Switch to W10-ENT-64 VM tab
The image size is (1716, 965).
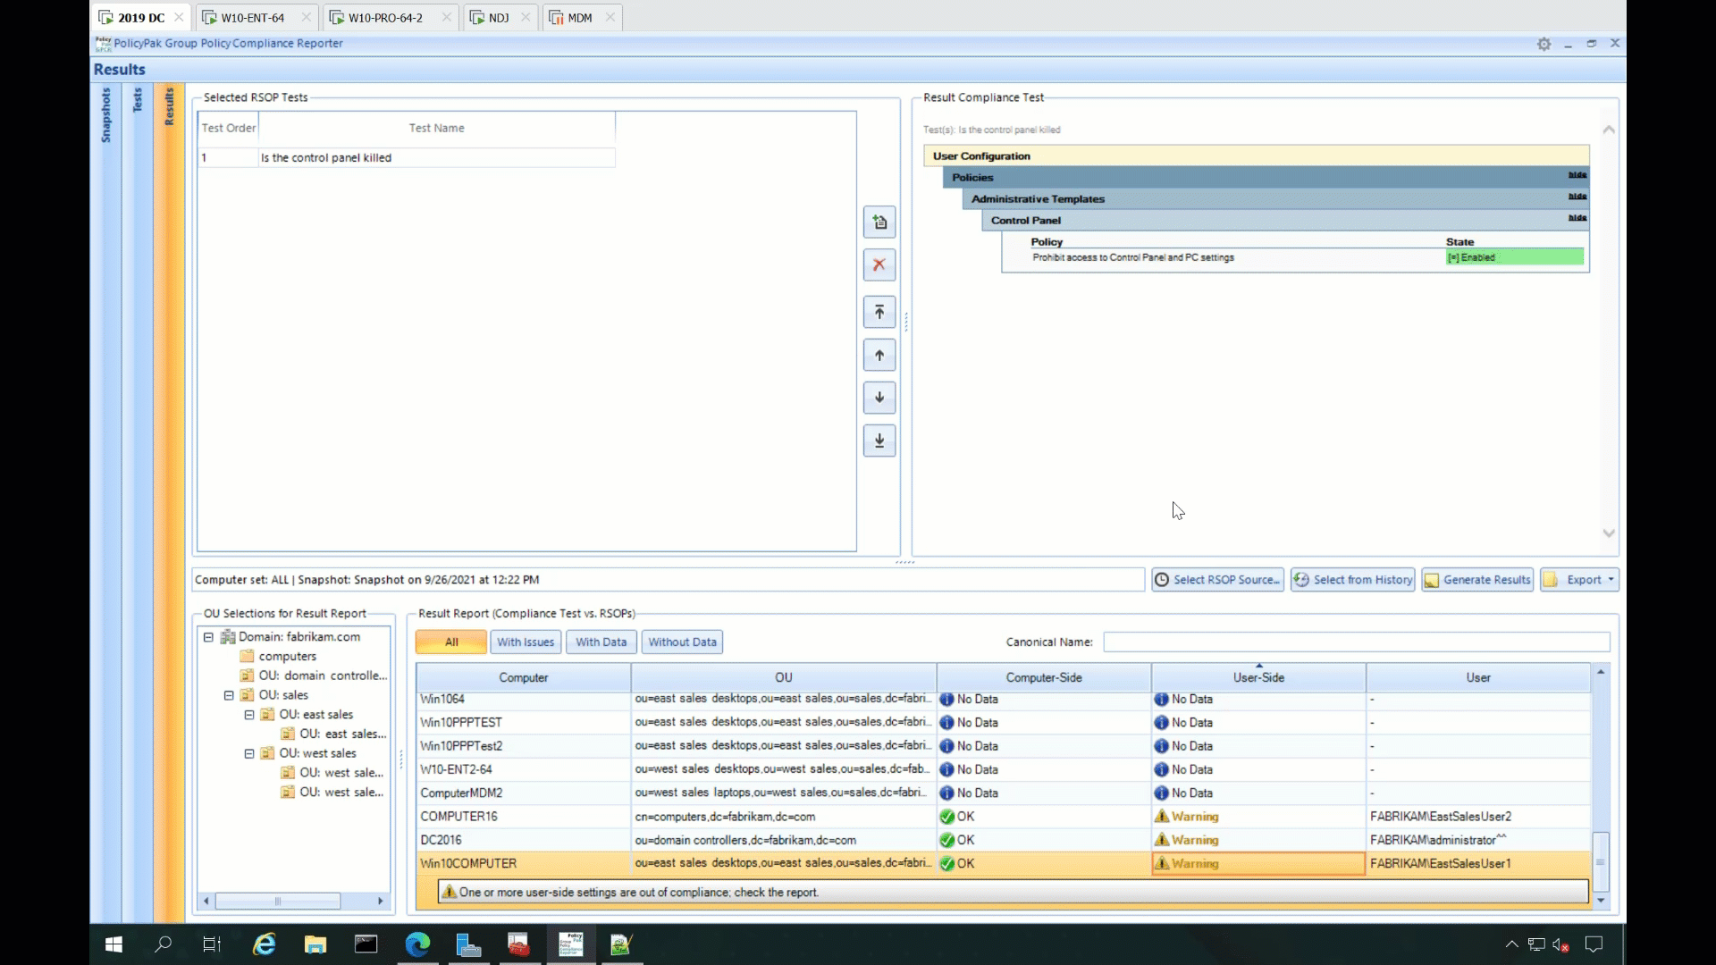coord(254,18)
